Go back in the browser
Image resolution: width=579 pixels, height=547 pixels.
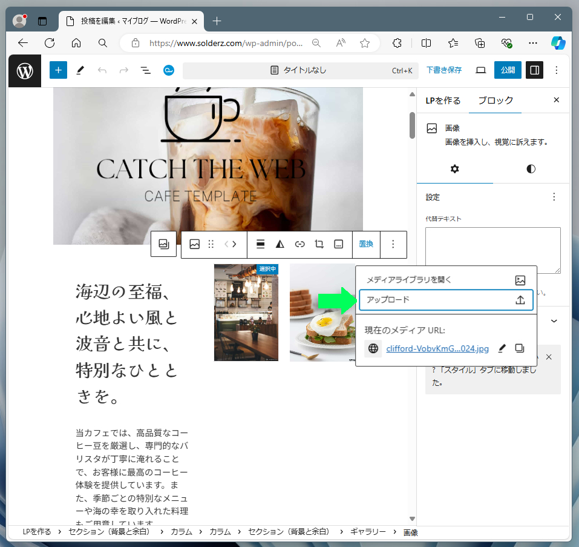click(23, 43)
